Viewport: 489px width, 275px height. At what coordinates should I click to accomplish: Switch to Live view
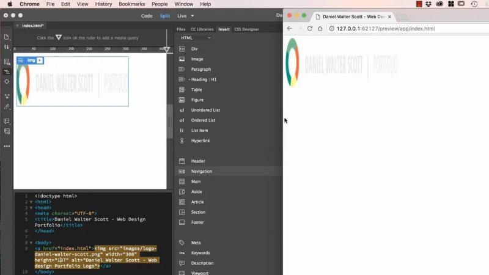tap(182, 16)
